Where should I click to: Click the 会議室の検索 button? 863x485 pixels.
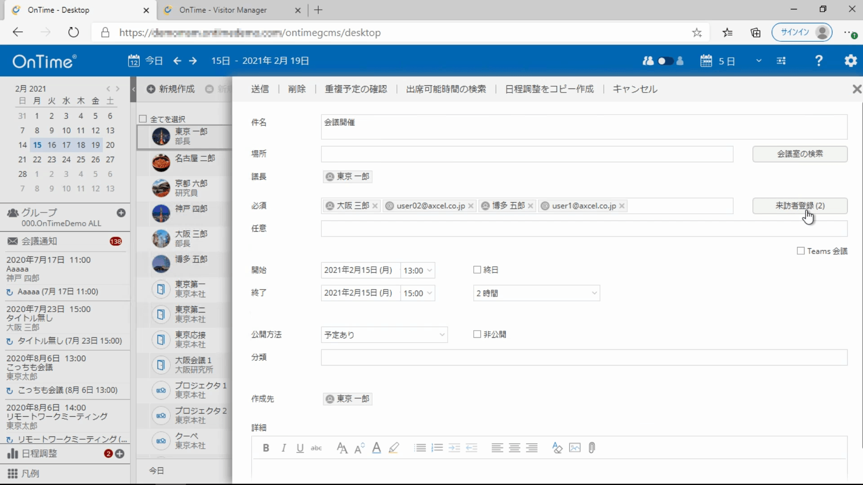800,154
